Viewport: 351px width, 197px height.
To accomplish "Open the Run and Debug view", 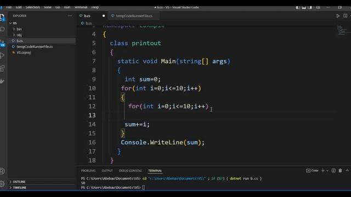I will point(2,55).
